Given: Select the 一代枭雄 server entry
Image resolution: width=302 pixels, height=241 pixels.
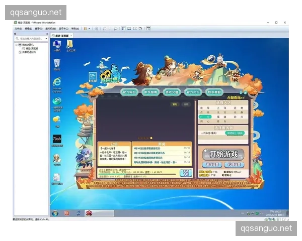Looking at the screenshot, I should 208,133.
